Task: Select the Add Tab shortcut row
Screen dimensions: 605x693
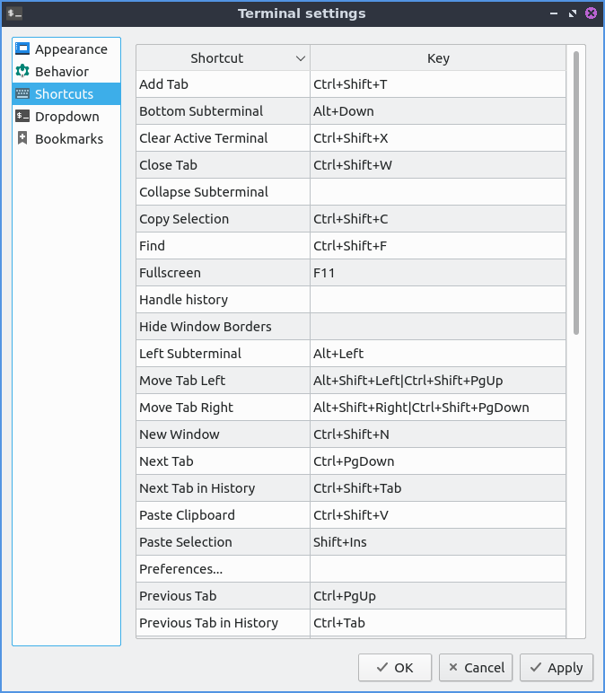Action: point(223,84)
